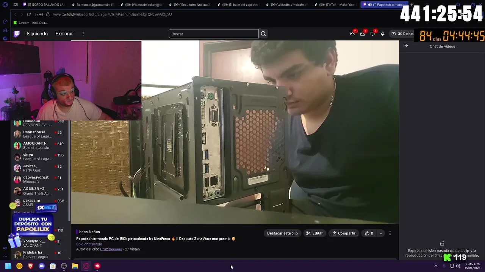Open the sidebar icon below the Opera logo
Viewport: 485px width, 272px height.
click(5, 22)
